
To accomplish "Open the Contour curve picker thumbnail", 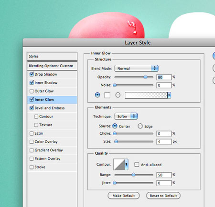I will click(119, 165).
